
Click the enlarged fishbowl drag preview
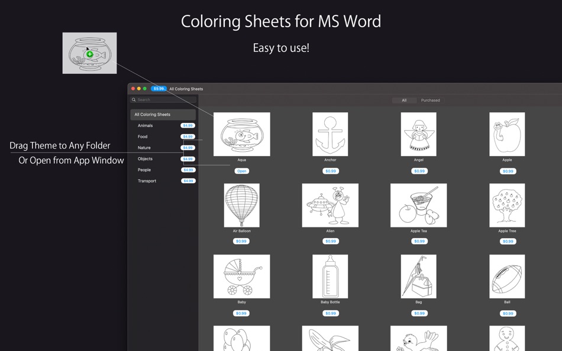tap(89, 53)
